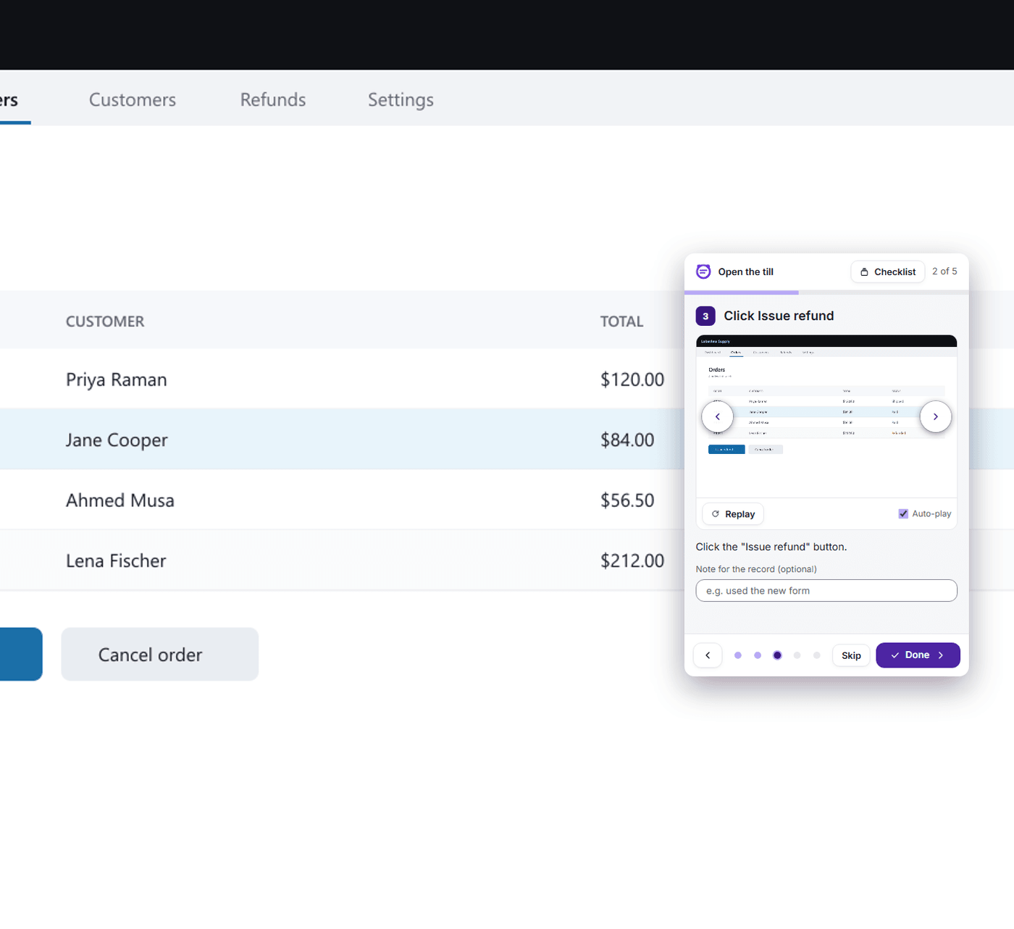Image resolution: width=1014 pixels, height=929 pixels.
Task: Click the Cancel order button
Action: point(160,655)
